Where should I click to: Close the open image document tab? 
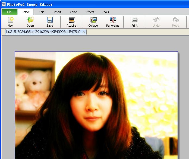pyautogui.click(x=84, y=32)
